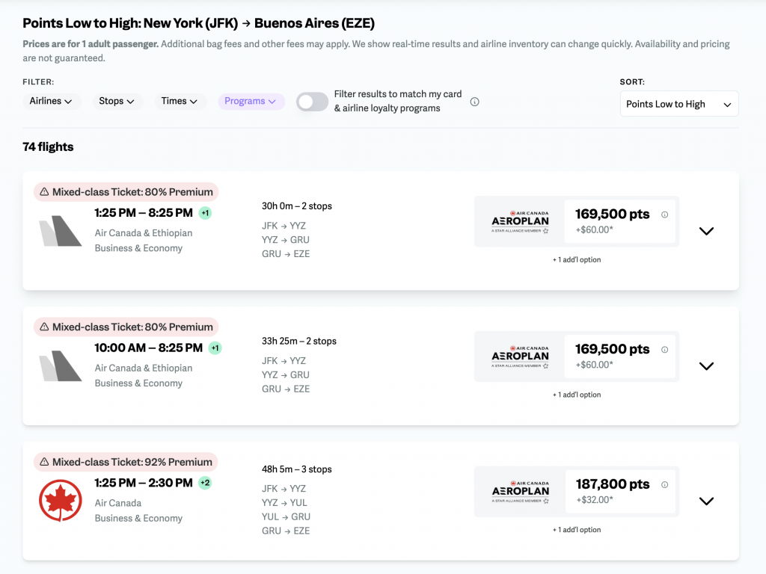Image resolution: width=766 pixels, height=574 pixels.
Task: Click warning icon on the 30h 0m flight's badge
Action: click(x=44, y=192)
